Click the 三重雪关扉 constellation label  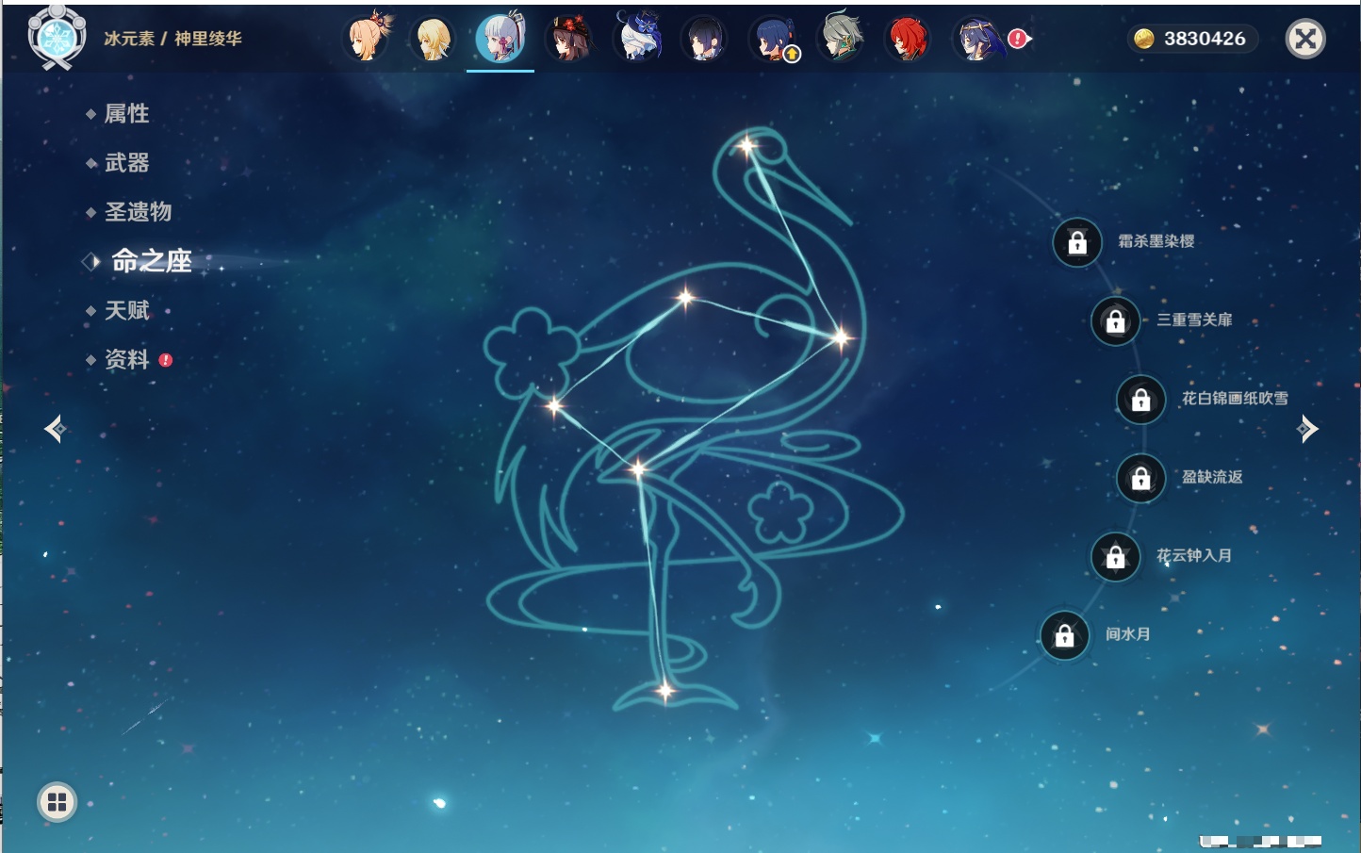coord(1194,320)
